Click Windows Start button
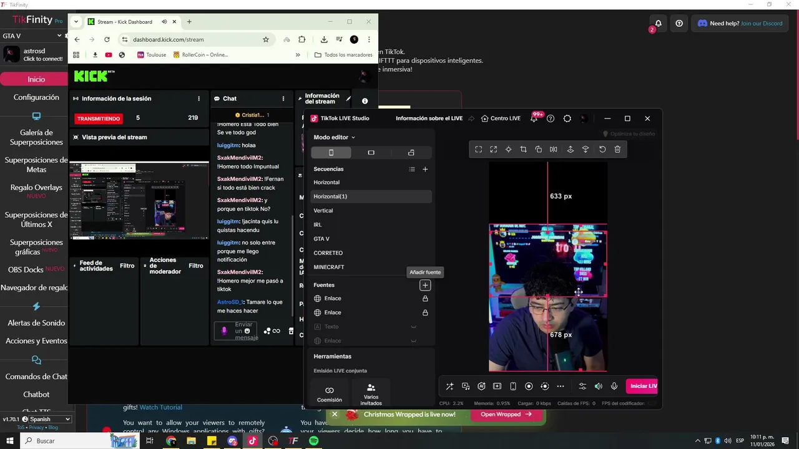 tap(10, 441)
